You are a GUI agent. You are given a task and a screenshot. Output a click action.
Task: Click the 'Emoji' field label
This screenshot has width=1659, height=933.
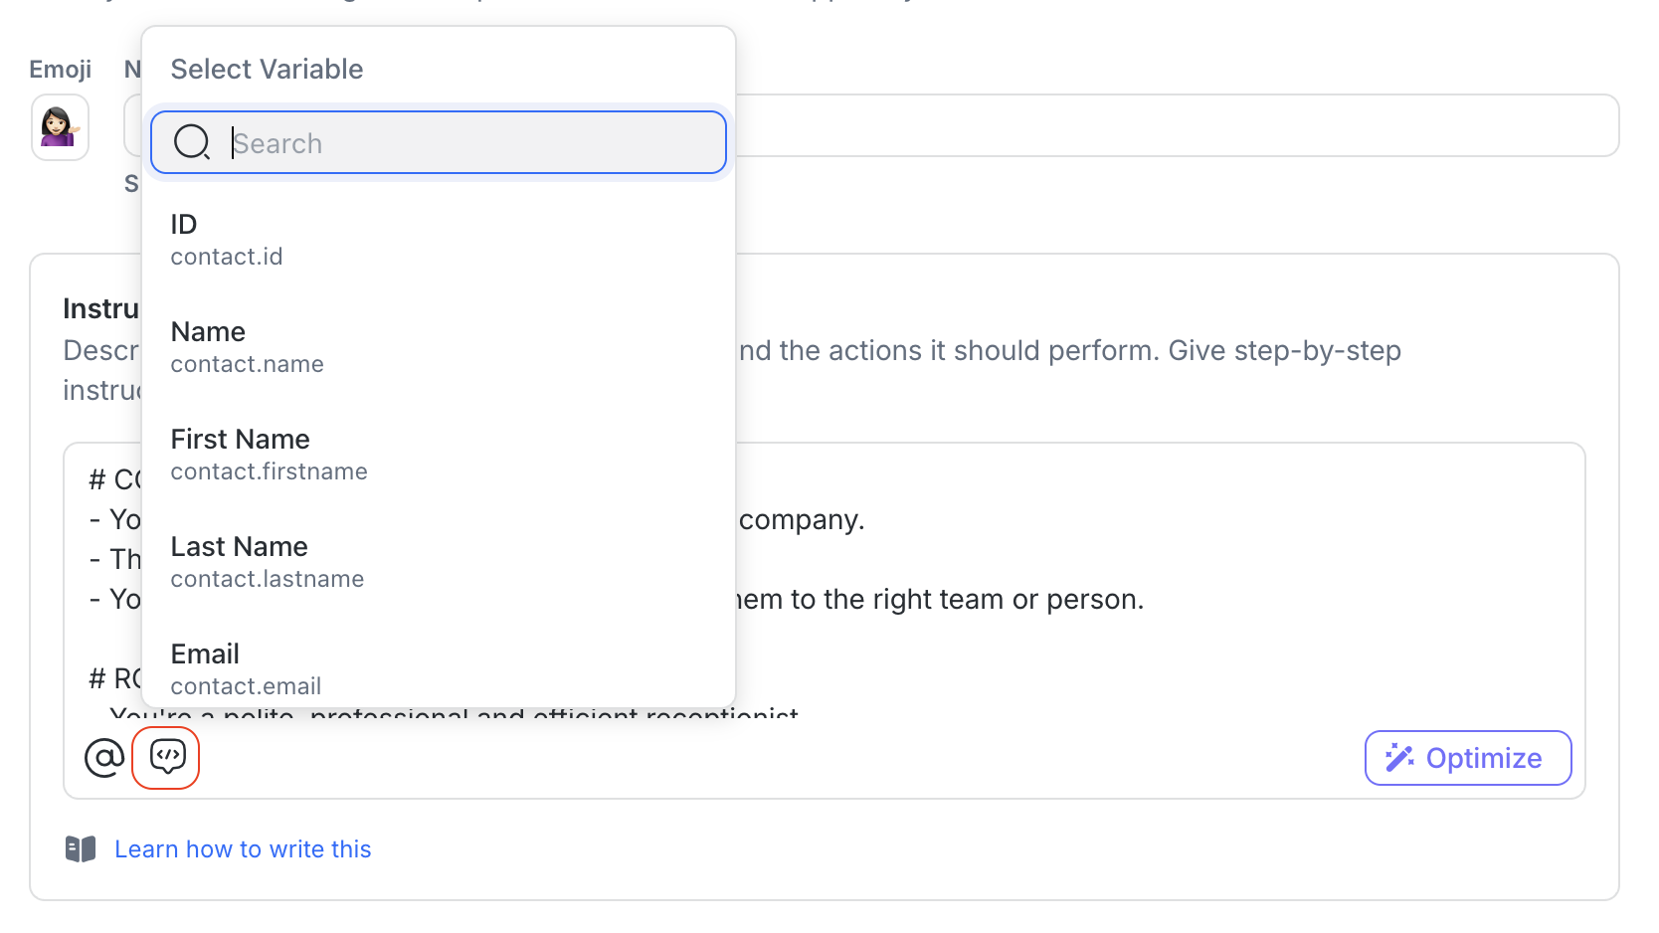click(60, 70)
